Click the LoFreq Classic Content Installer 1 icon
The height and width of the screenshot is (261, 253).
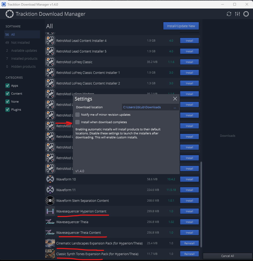(50, 73)
